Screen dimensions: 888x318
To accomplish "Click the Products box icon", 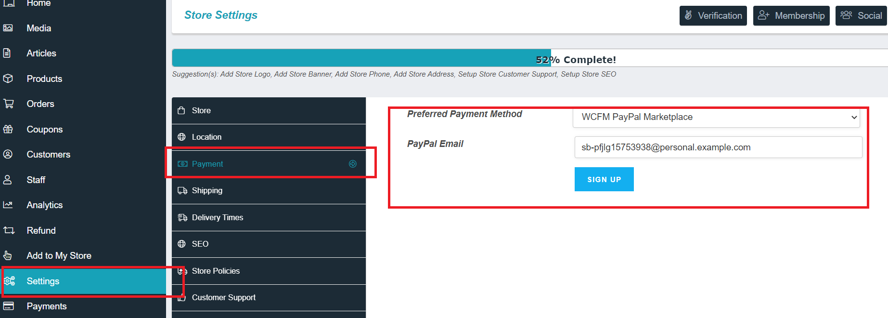I will click(9, 78).
